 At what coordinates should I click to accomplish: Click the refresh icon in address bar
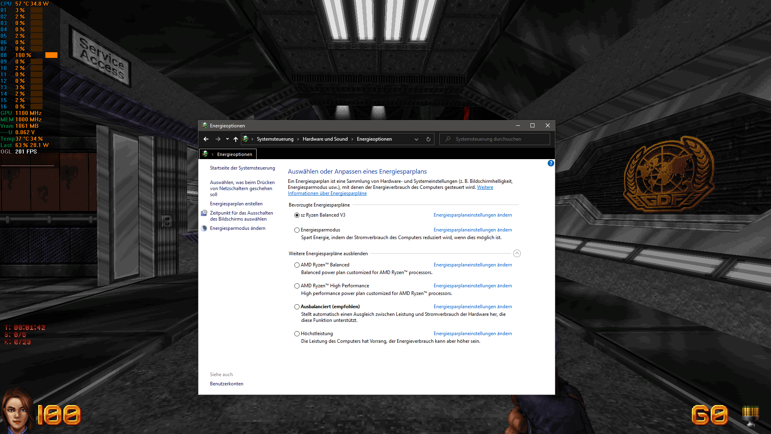(x=428, y=139)
